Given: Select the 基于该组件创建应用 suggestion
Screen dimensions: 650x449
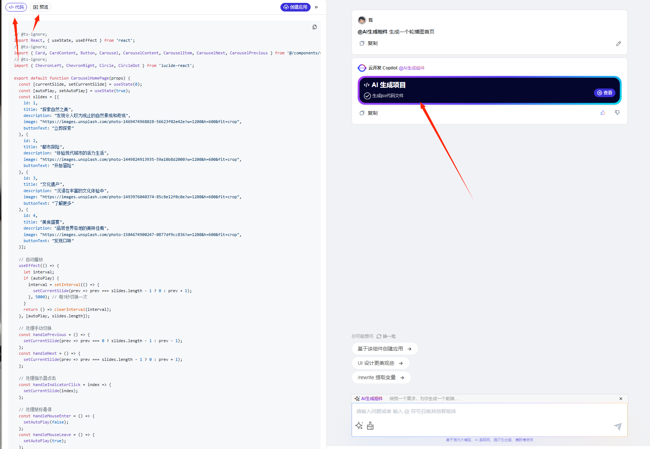Looking at the screenshot, I should click(385, 349).
